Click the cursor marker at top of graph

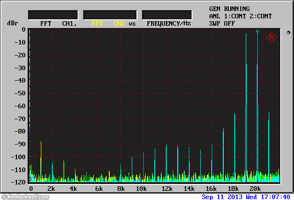(x=258, y=32)
